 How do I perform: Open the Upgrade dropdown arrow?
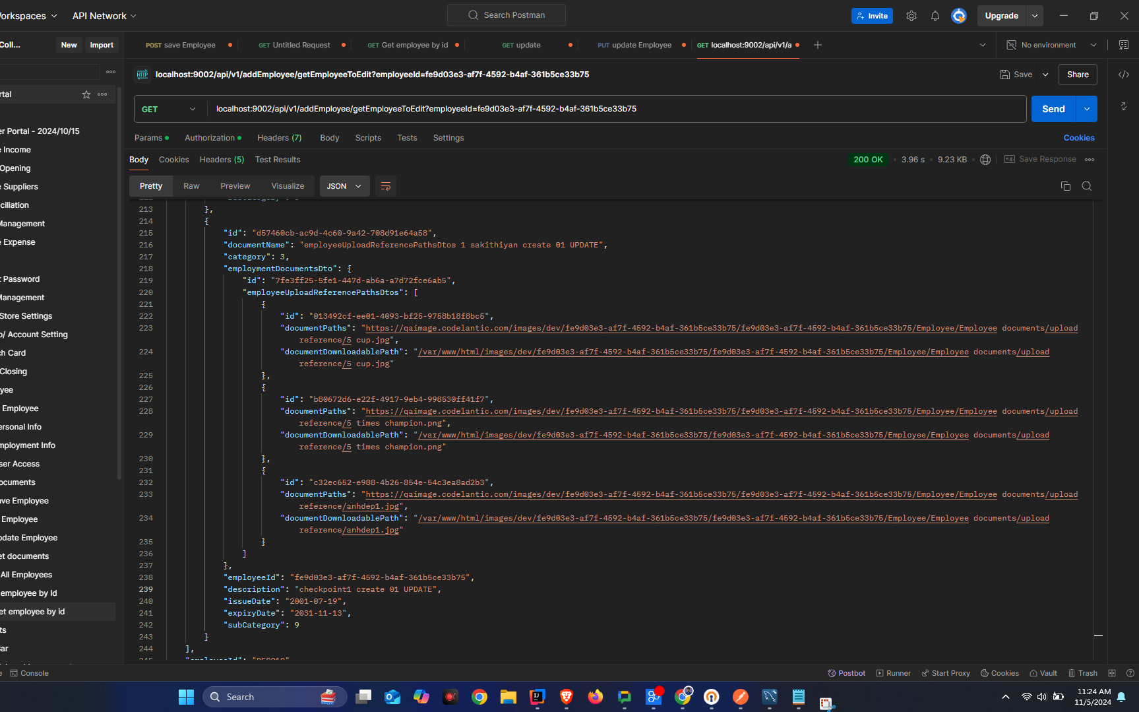1035,16
